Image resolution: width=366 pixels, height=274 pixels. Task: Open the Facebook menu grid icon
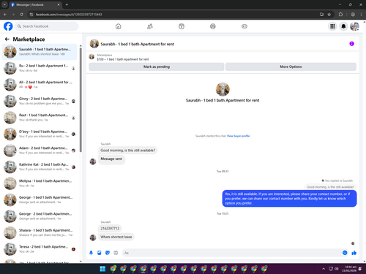(x=332, y=26)
